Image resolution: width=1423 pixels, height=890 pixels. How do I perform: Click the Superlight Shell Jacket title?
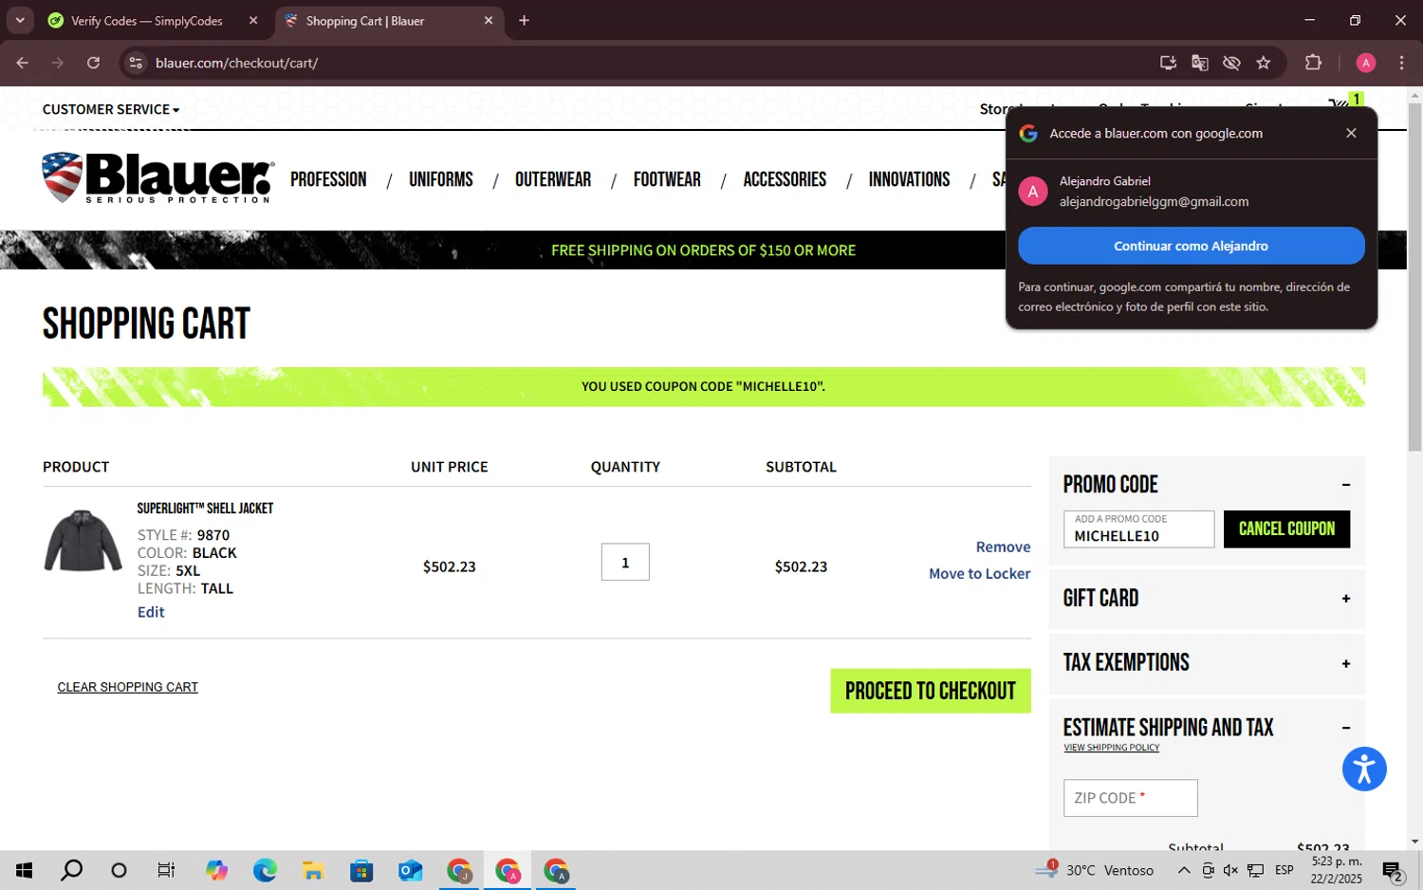click(x=205, y=509)
